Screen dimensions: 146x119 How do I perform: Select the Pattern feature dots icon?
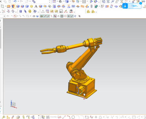point(82,6)
